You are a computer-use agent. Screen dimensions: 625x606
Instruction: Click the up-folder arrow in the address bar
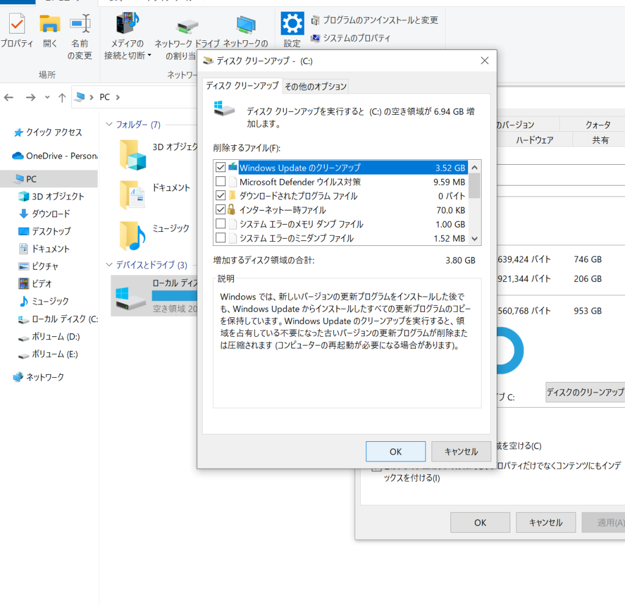pyautogui.click(x=62, y=98)
